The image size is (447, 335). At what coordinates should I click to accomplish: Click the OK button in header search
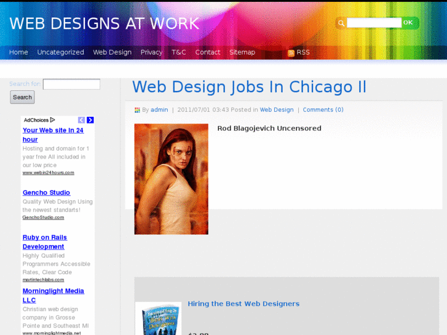(x=408, y=23)
